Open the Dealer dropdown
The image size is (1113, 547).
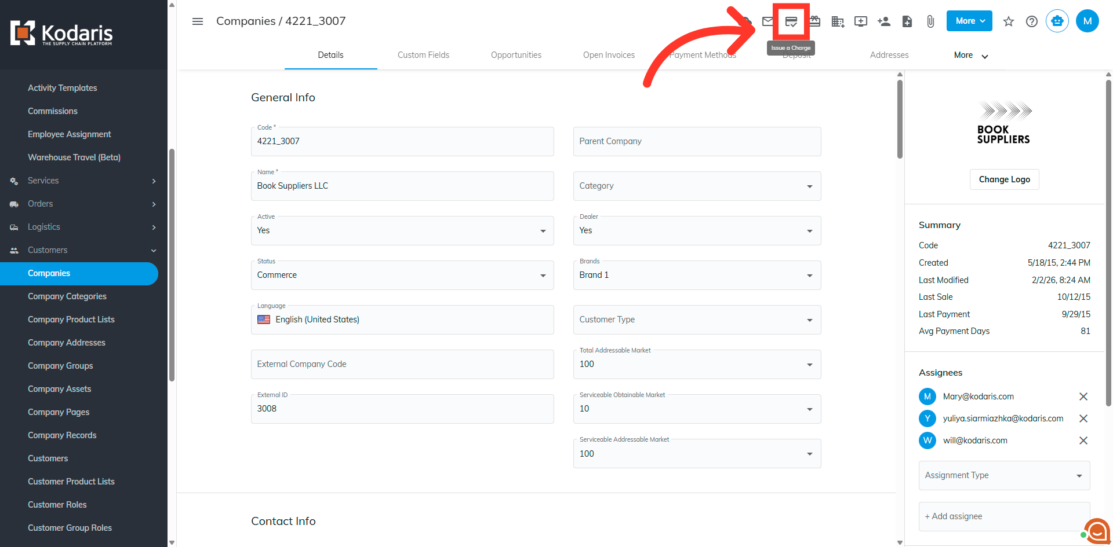(x=697, y=230)
